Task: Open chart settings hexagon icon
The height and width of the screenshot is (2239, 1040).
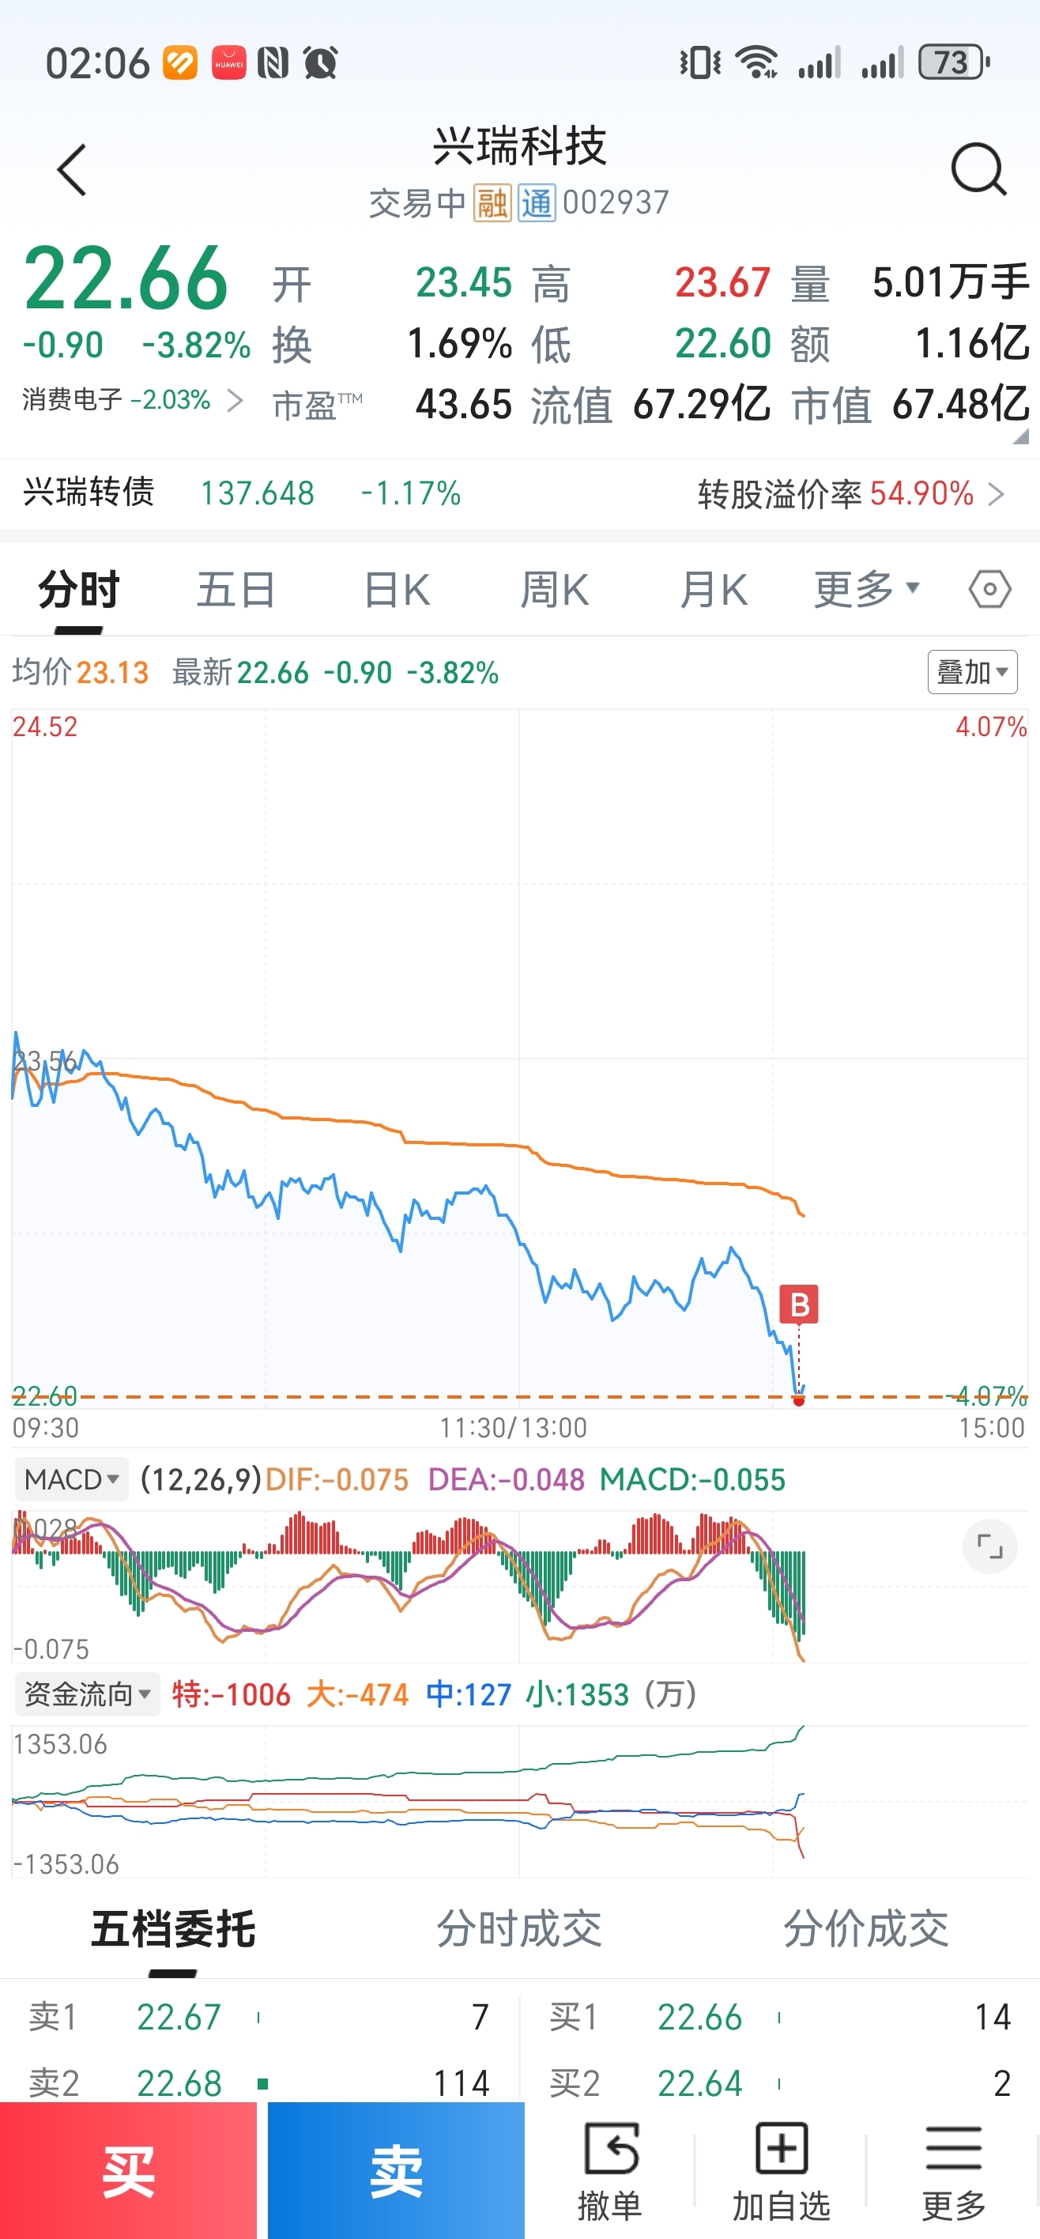Action: 989,589
